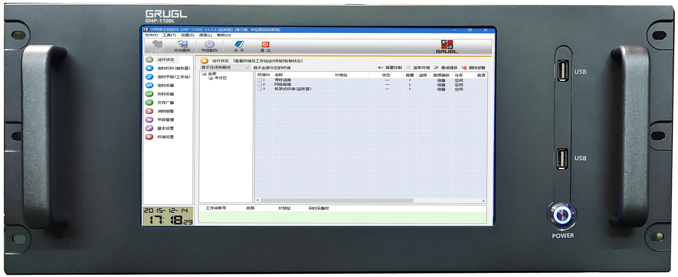Viewport: 678px width, 277px height.
Task: Open 节目管理 in the sidebar
Action: pos(160,120)
